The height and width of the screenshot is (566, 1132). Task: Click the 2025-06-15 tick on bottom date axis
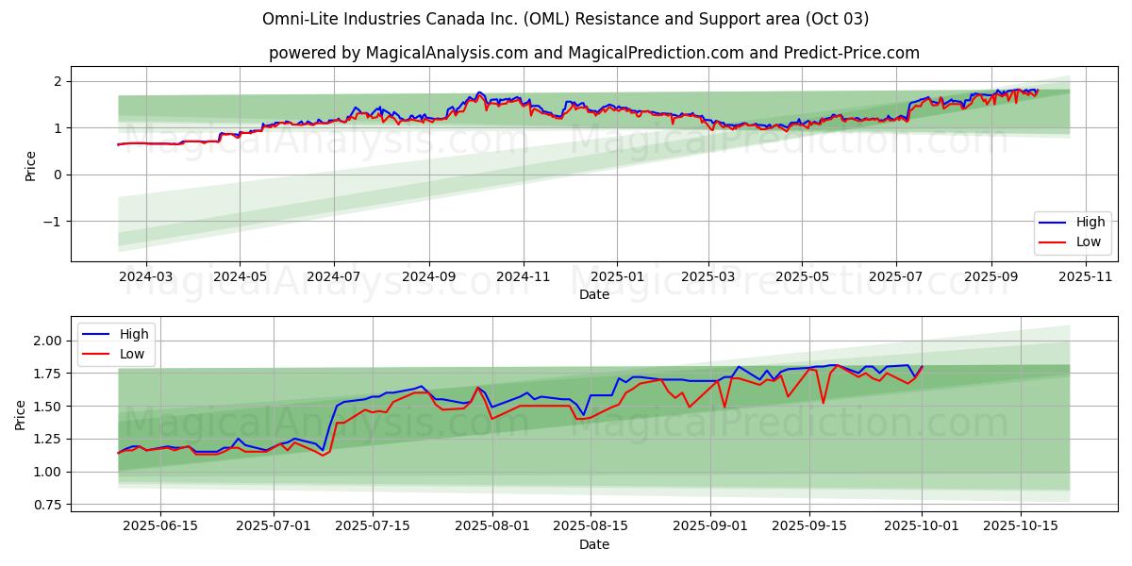tap(158, 527)
